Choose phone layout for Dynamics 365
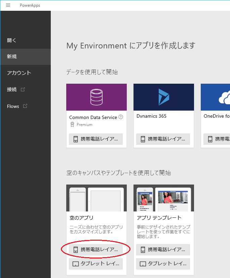Image resolution: width=230 pixels, height=278 pixels. [163, 139]
